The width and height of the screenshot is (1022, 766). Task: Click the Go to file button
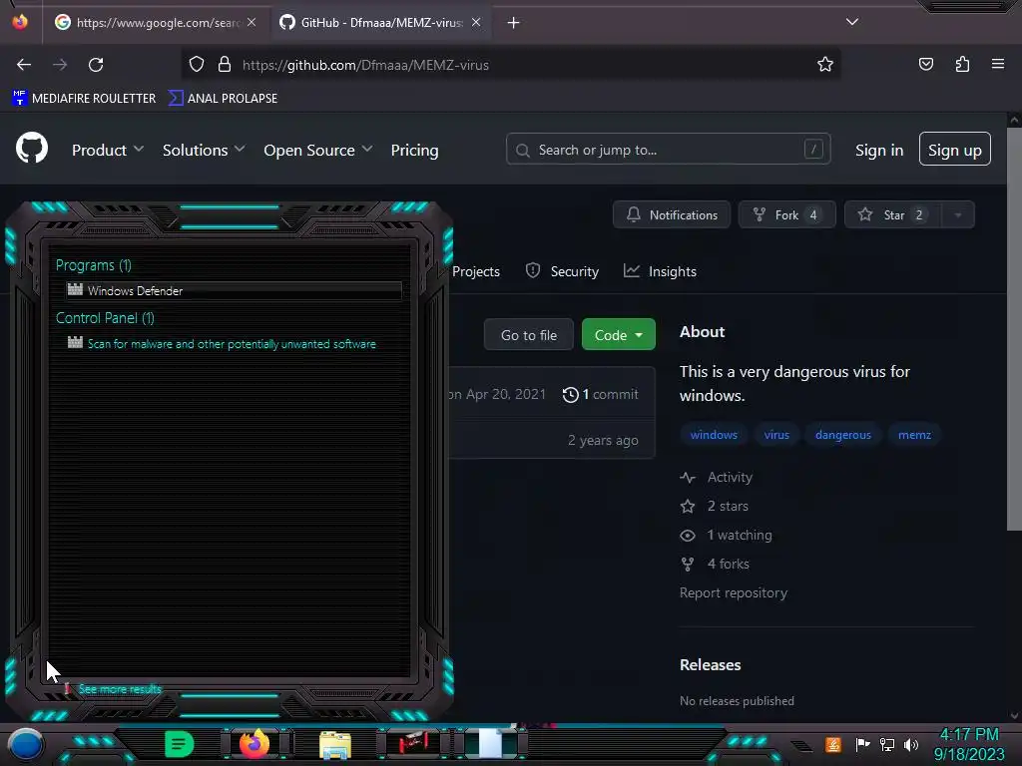point(529,335)
